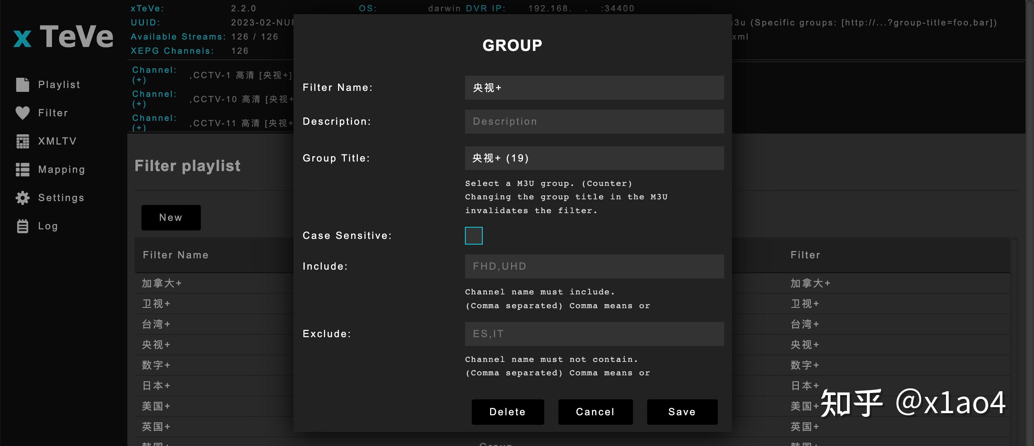This screenshot has height=446, width=1034.
Task: Open Filter section via heart icon
Action: (x=23, y=113)
